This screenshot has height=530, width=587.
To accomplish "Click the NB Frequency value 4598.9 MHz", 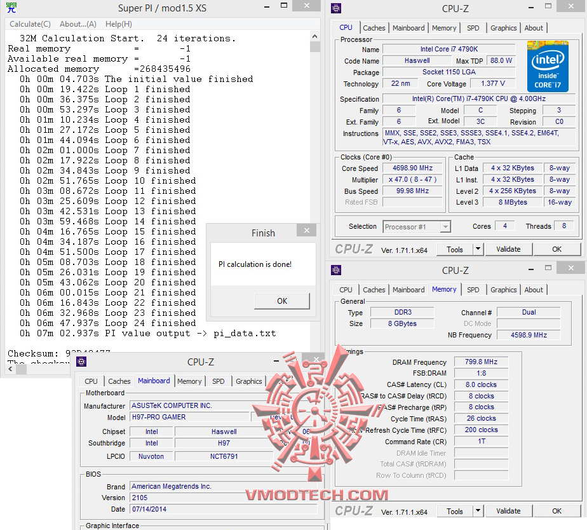I will coord(529,335).
